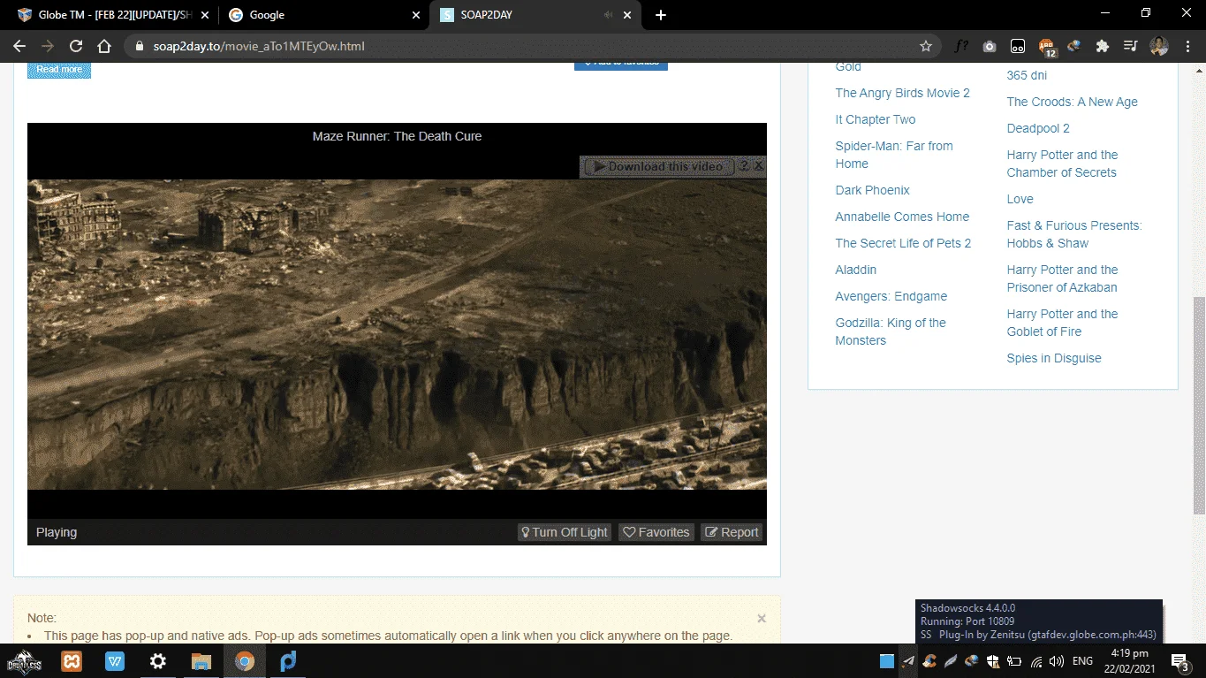Open Settings gear on the taskbar

click(158, 661)
